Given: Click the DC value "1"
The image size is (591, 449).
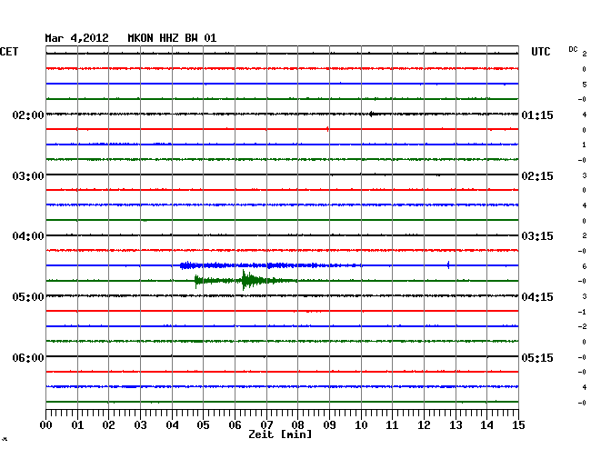Looking at the screenshot, I should tap(585, 145).
